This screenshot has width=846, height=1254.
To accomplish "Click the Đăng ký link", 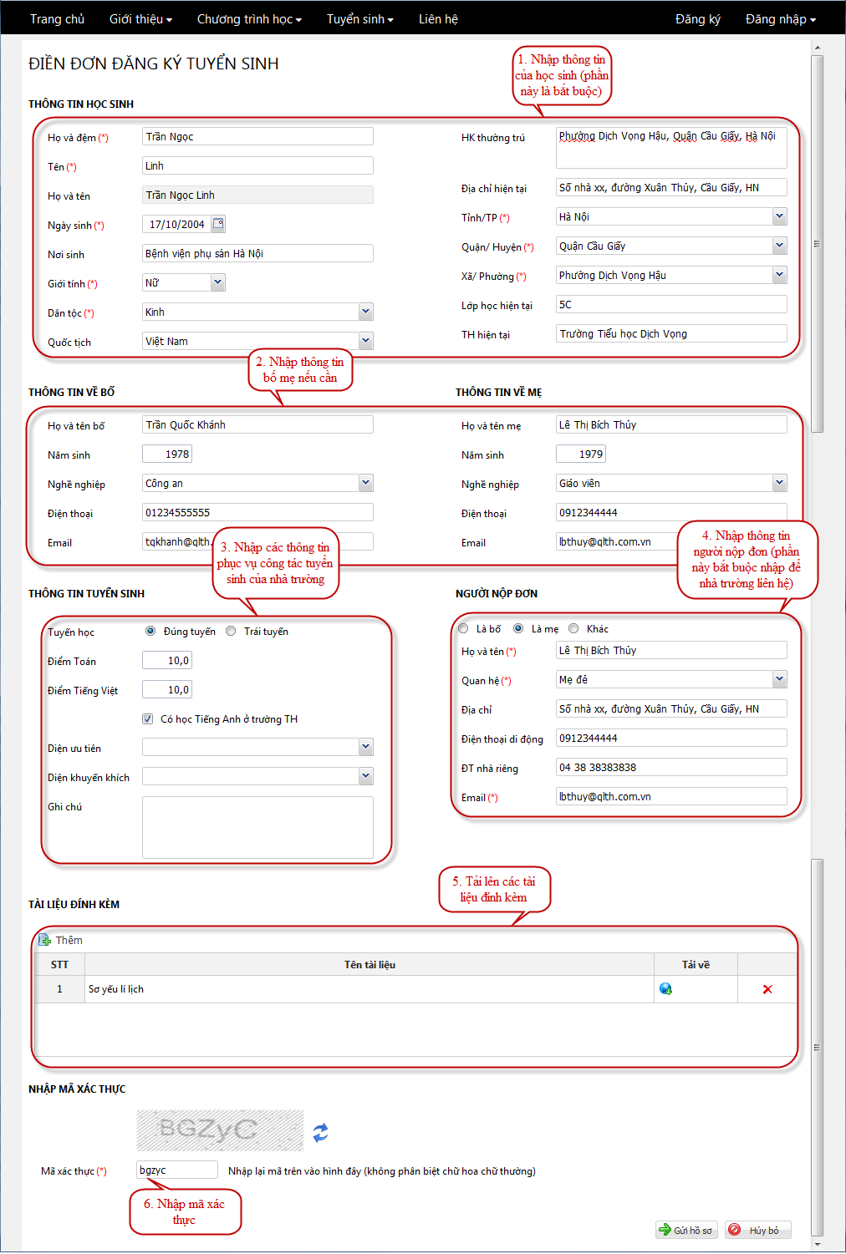I will (x=698, y=18).
